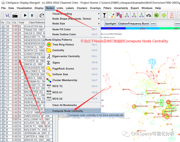Open the Clusters menu
Viewport: 180px width, 142px height.
pyautogui.click(x=82, y=8)
